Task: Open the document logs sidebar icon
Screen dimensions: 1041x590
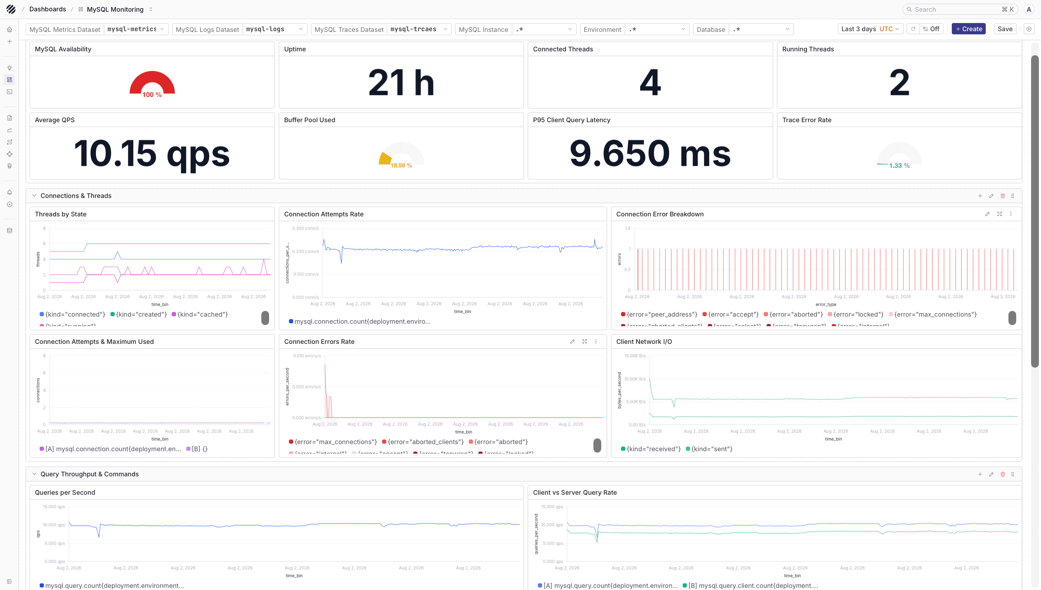Action: click(9, 118)
